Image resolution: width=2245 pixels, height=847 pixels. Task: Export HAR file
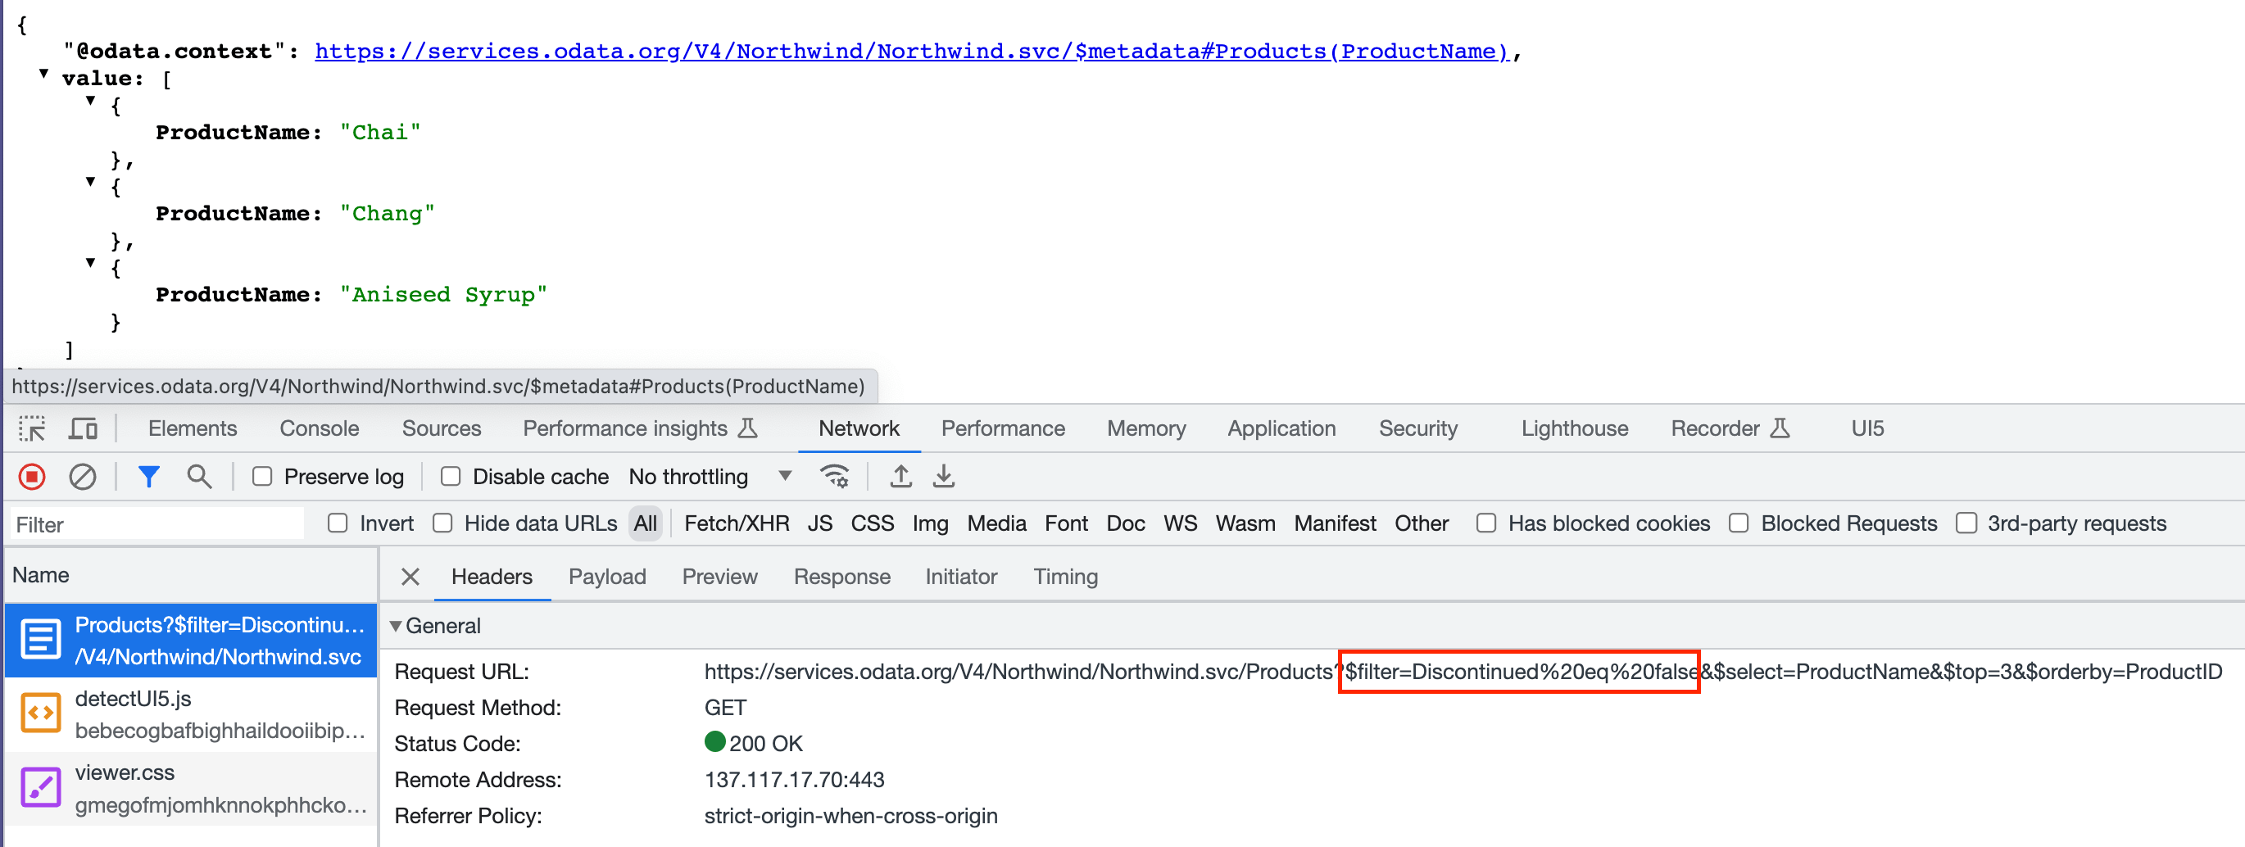(x=943, y=476)
